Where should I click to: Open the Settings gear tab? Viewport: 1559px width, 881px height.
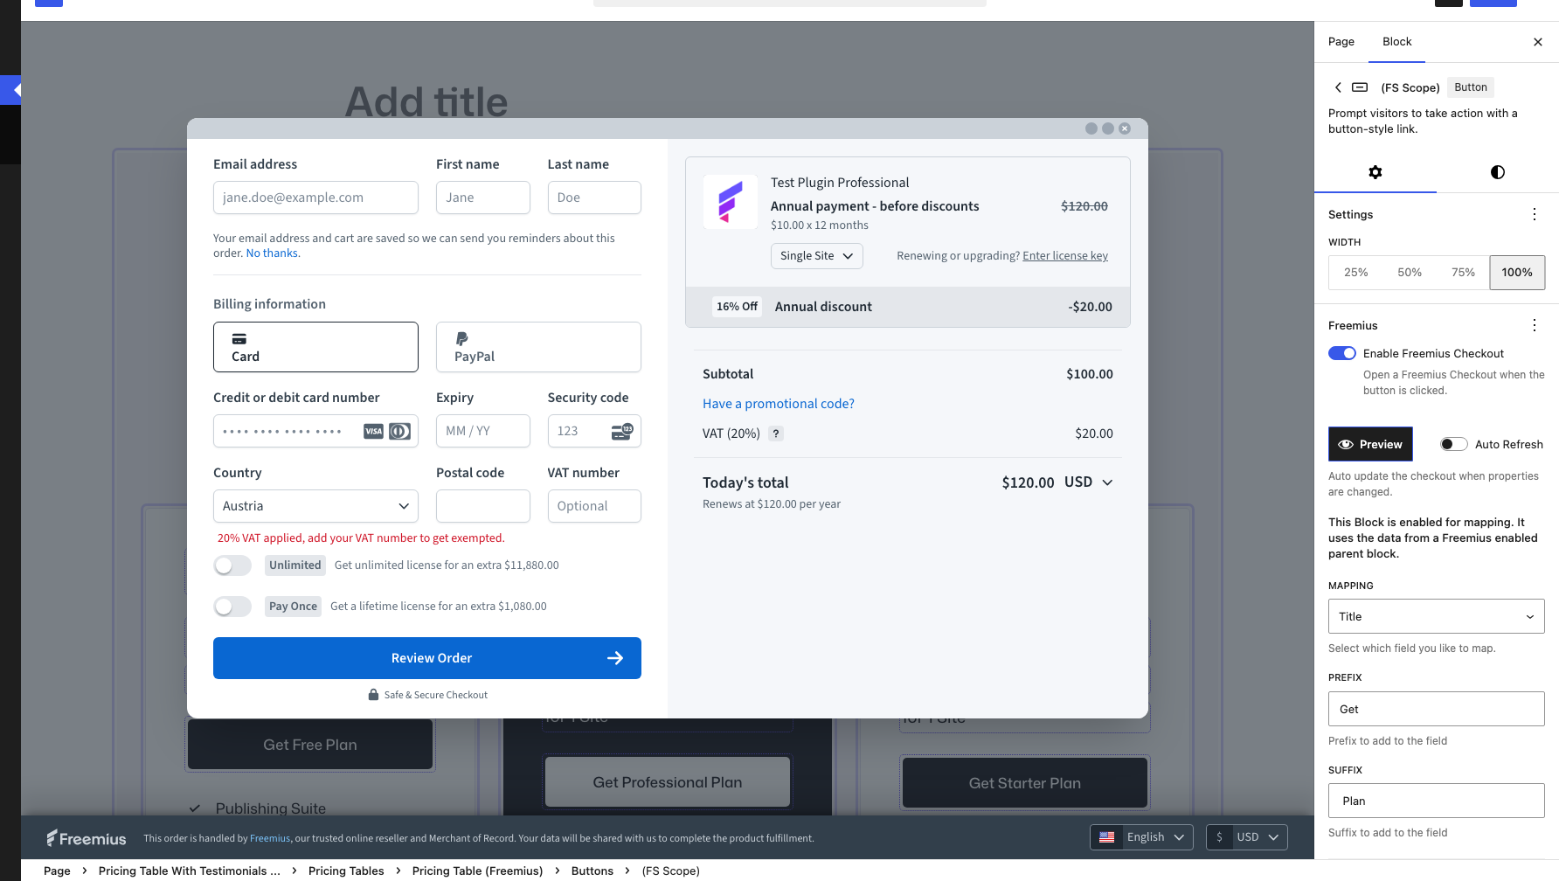[1375, 172]
